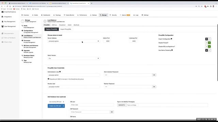Click the Import ProxySQL button
This screenshot has width=218, height=122.
66,29
